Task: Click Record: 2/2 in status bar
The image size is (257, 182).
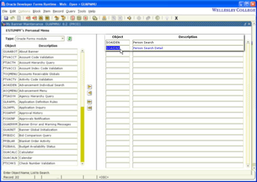Action: (x=11, y=177)
